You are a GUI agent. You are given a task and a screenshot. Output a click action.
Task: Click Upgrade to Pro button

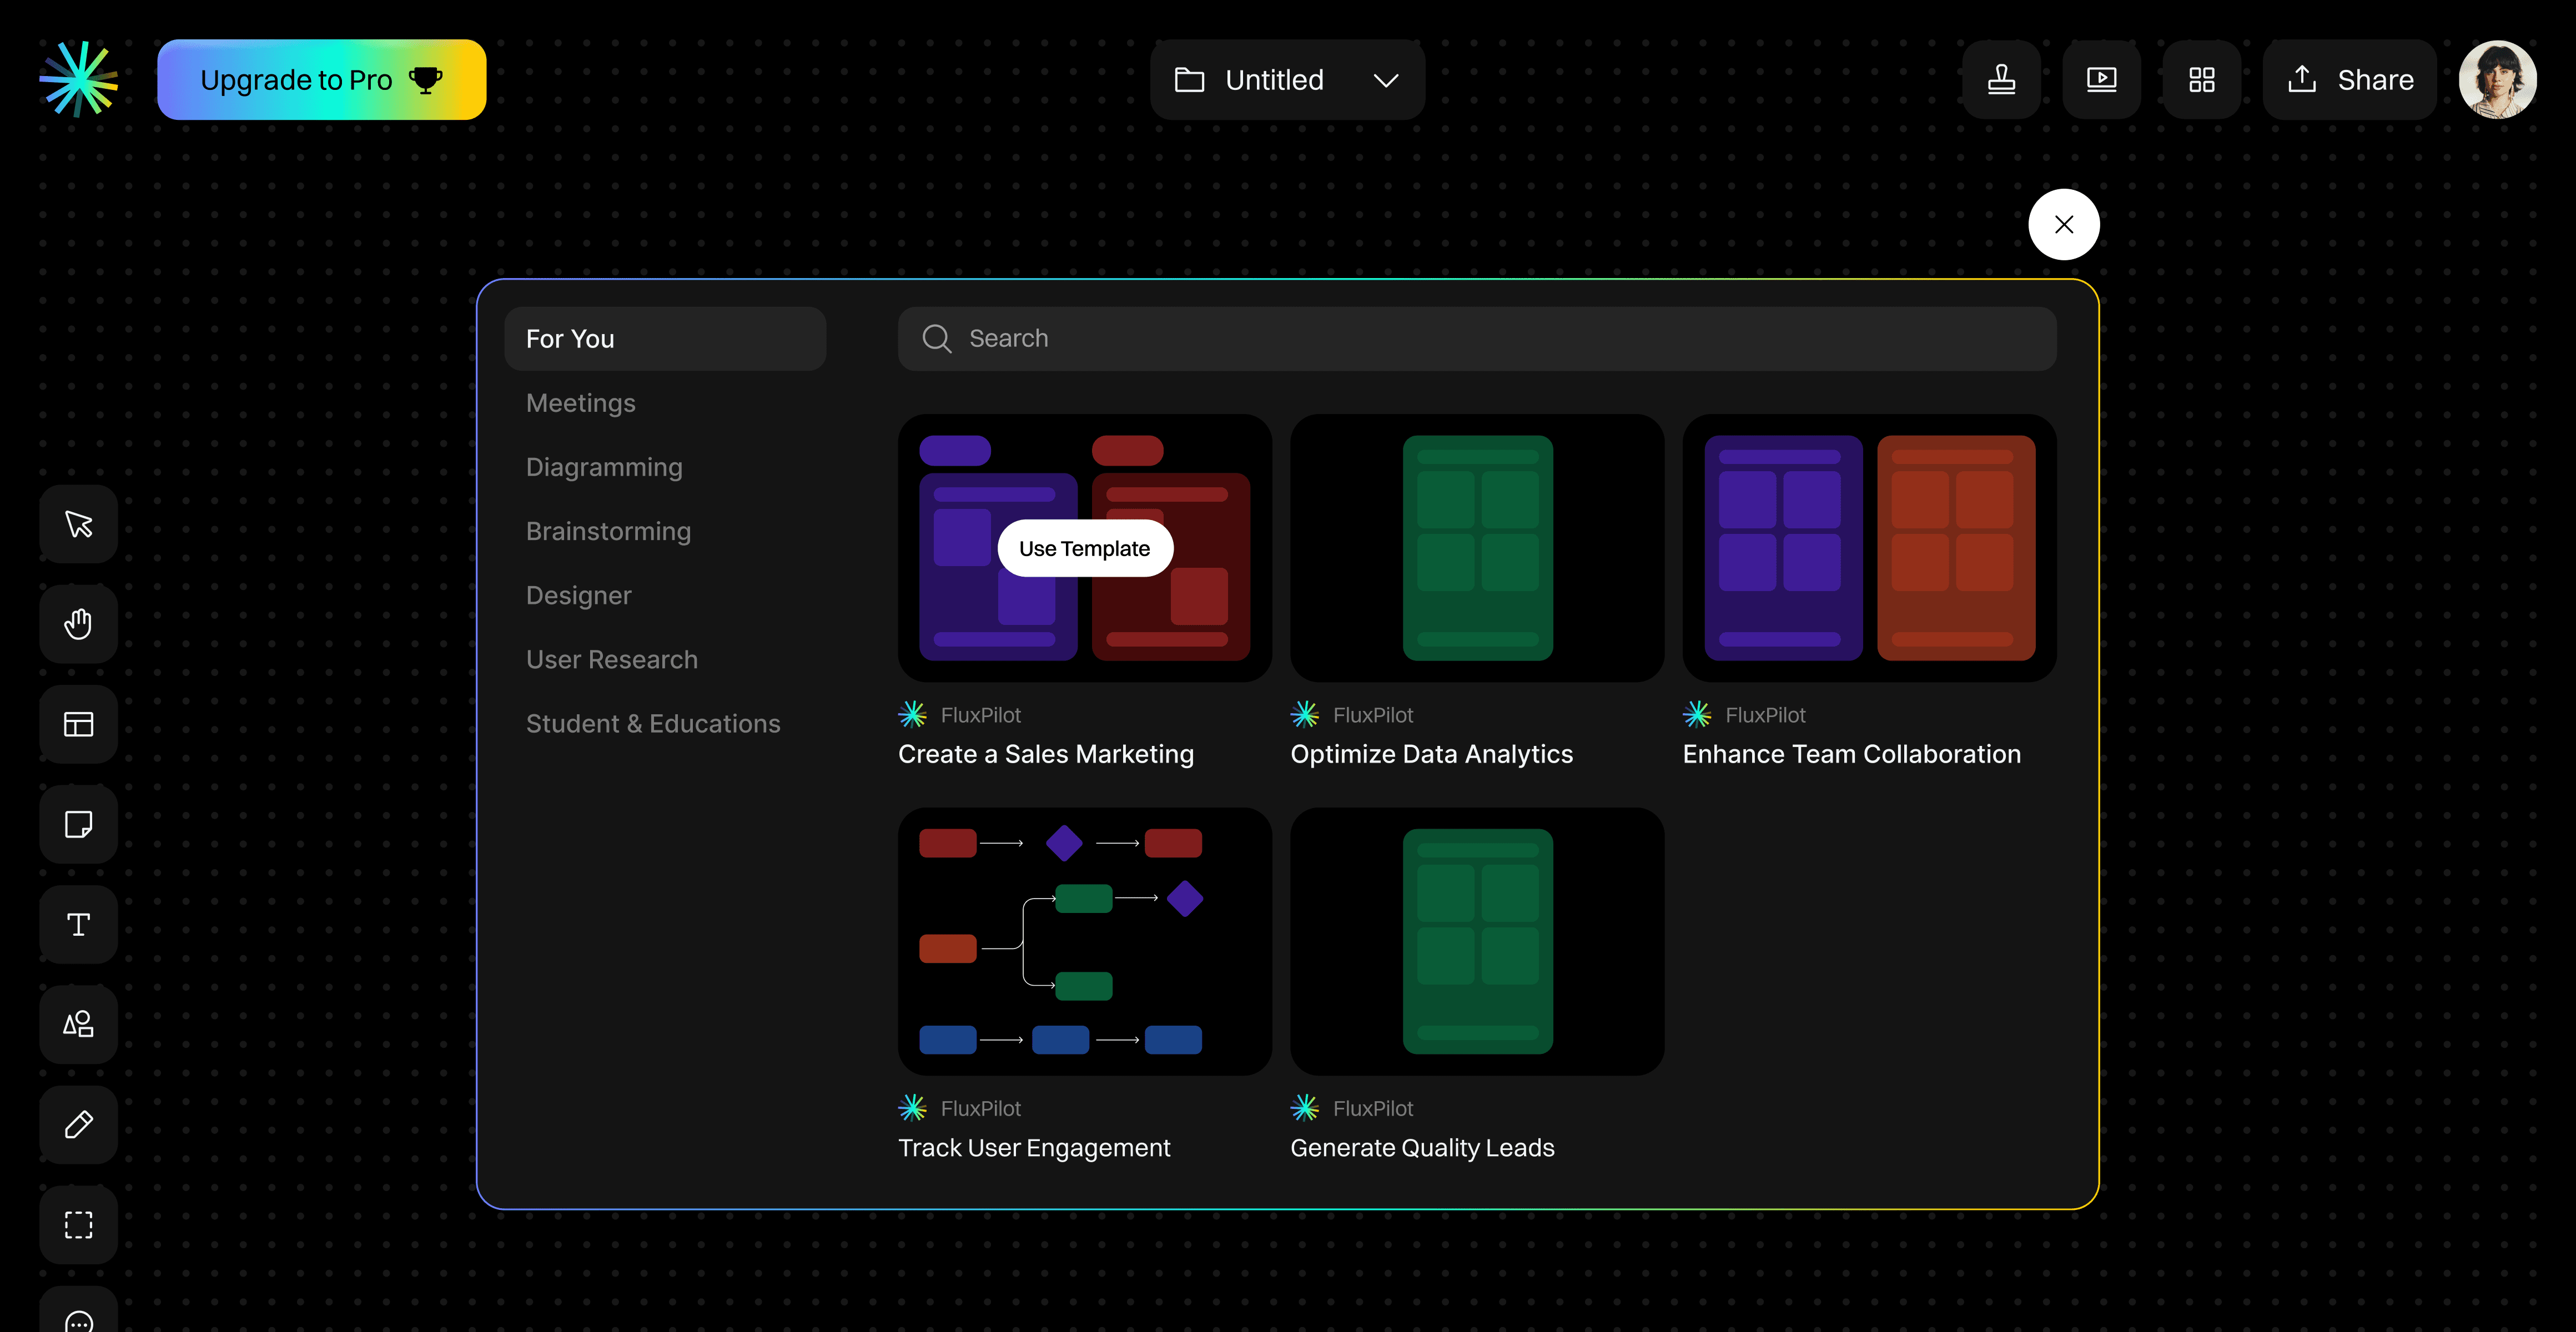click(321, 80)
